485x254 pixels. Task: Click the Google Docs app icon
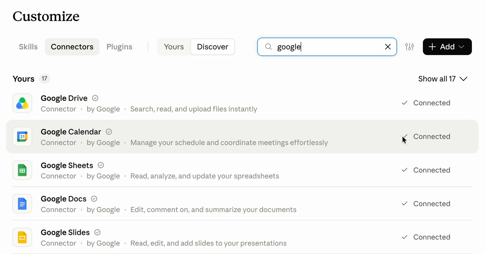pyautogui.click(x=22, y=204)
